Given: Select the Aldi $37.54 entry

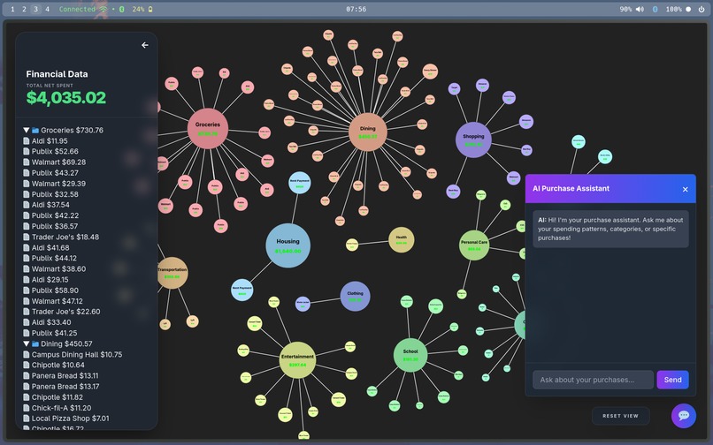Looking at the screenshot, I should click(46, 205).
